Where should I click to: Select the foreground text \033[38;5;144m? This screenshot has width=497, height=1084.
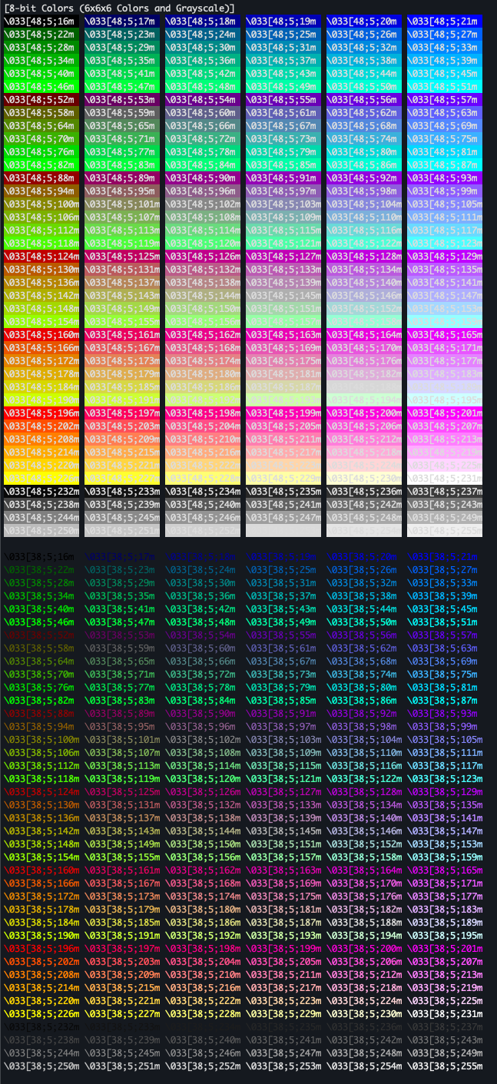203,831
